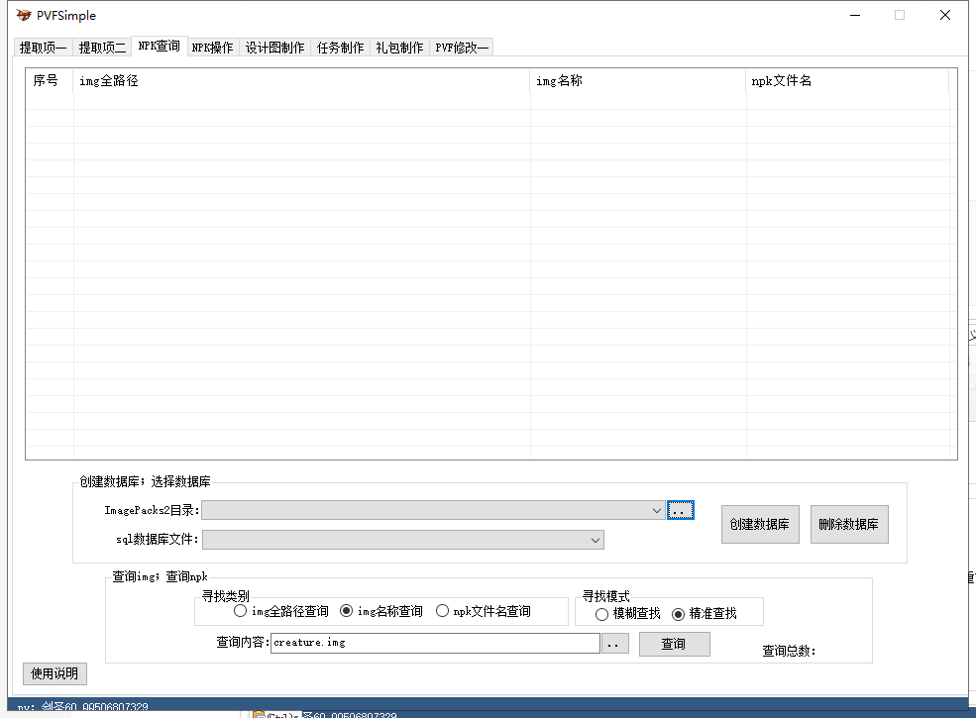Click the browse button beside ImagePacks2目录
Viewport: 976px width, 718px height.
coord(680,510)
